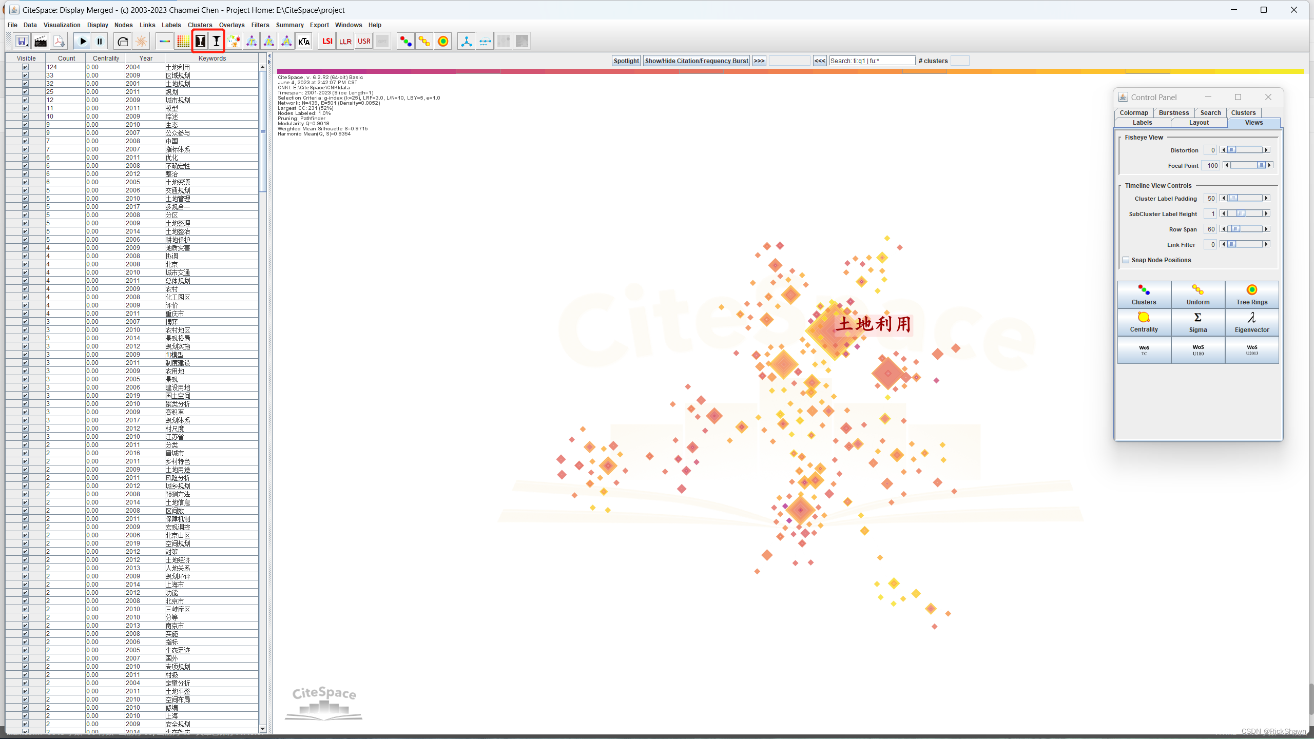Enable Snap Node Positions checkbox
The image size is (1314, 739).
coord(1126,260)
